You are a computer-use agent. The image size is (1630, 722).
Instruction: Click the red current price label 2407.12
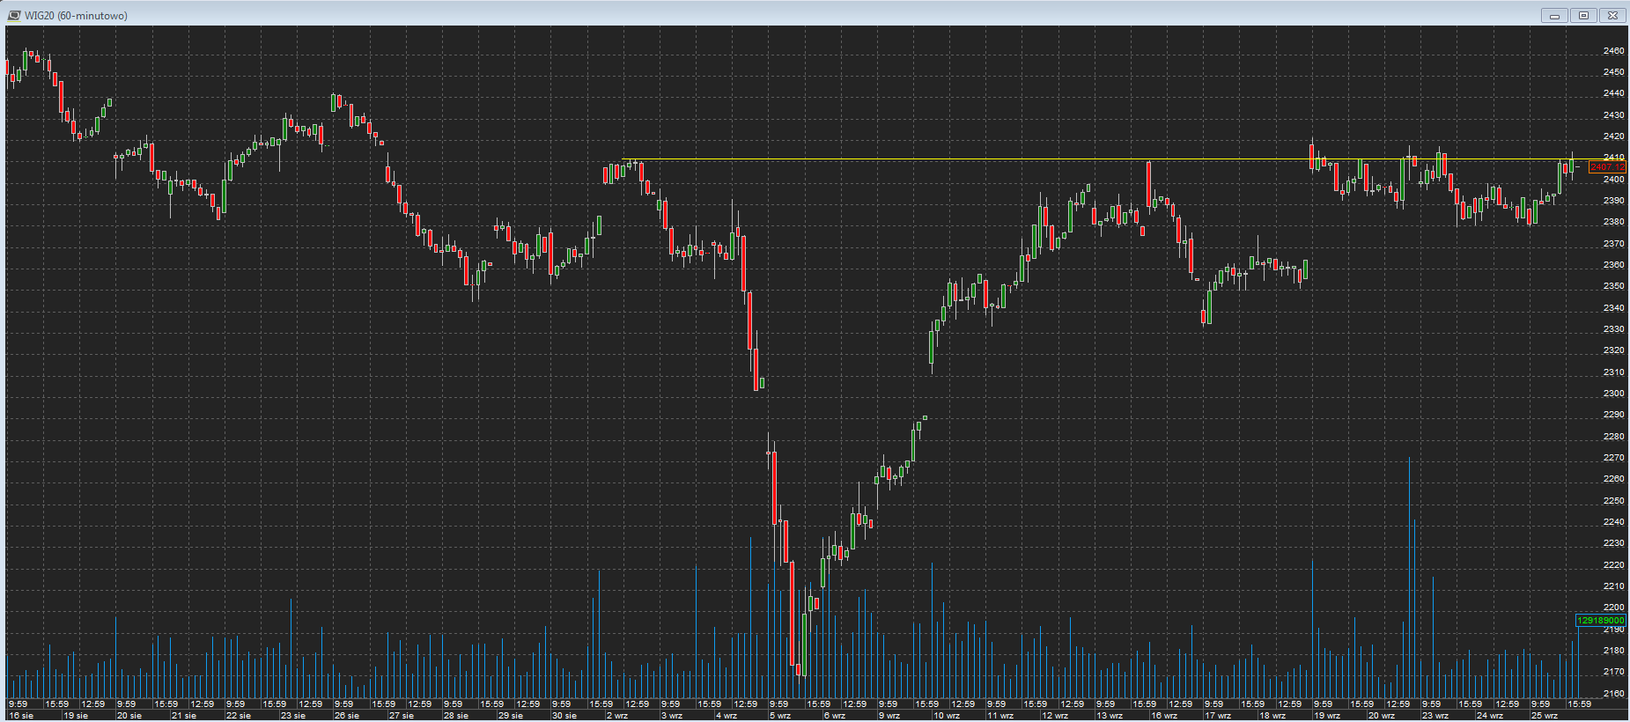1607,167
